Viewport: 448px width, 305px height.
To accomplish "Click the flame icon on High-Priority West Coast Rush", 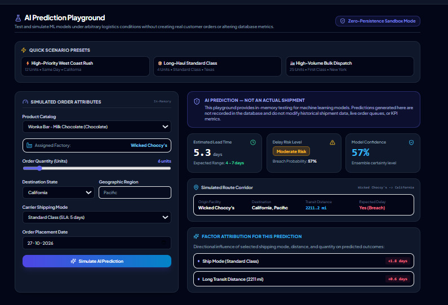I will pyautogui.click(x=28, y=64).
